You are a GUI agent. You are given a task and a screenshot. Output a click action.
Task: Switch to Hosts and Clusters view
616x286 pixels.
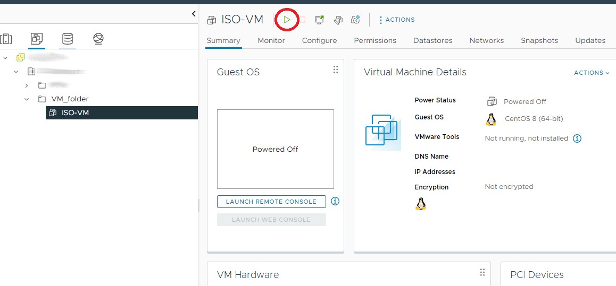point(6,39)
